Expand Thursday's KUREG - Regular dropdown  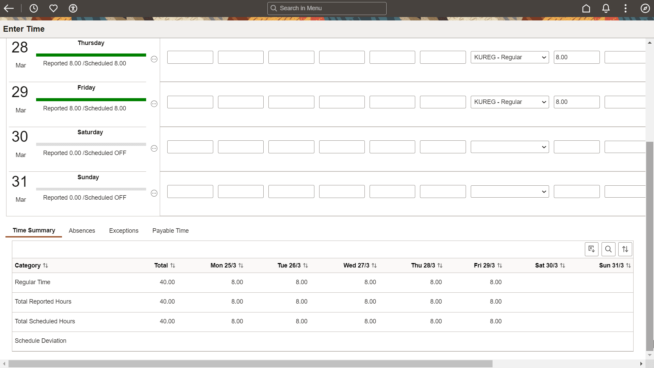pyautogui.click(x=510, y=57)
